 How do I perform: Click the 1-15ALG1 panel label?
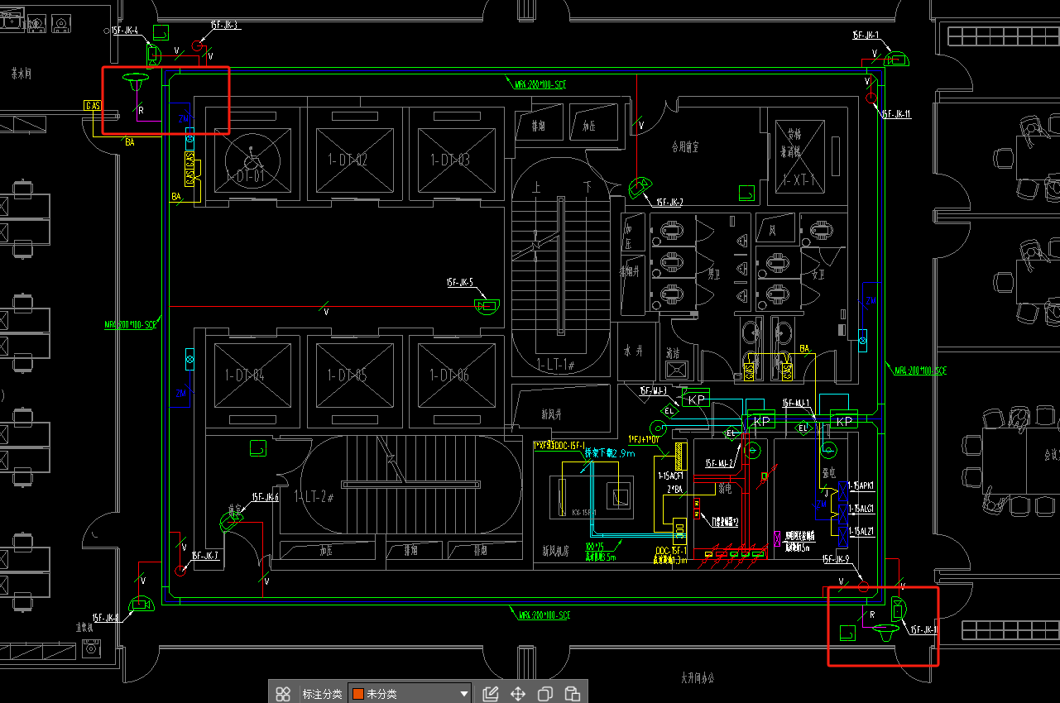pos(861,509)
